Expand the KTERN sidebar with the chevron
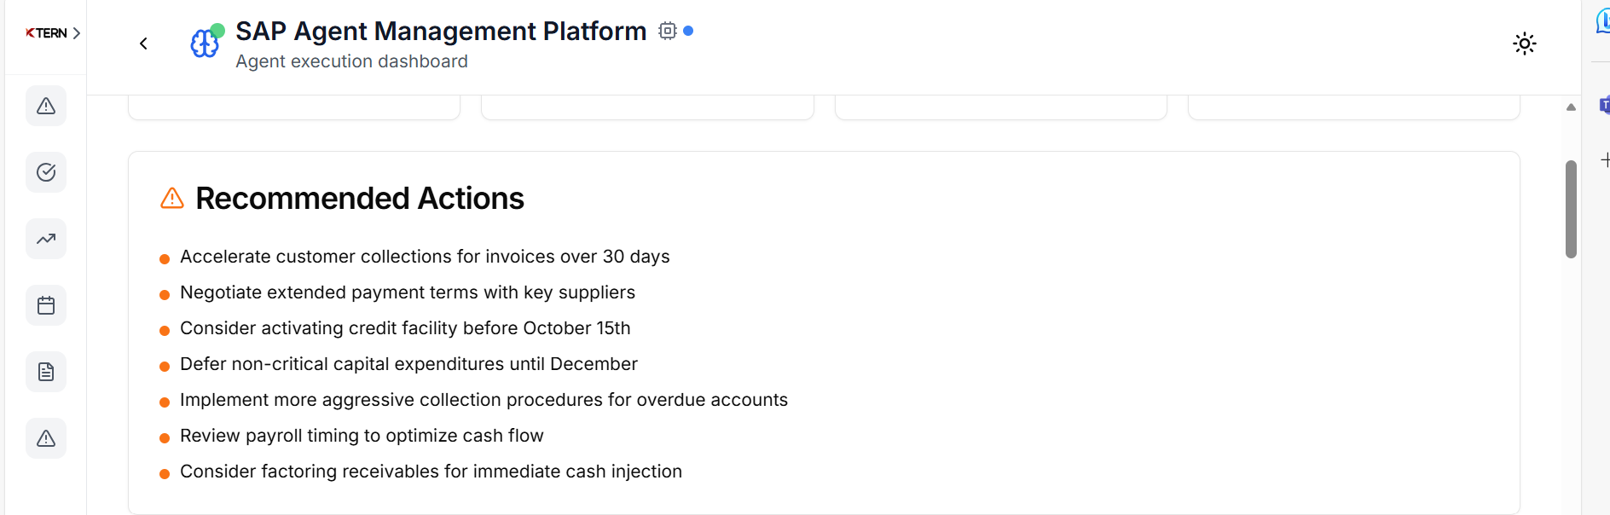Screen dimensions: 1610x515 (76, 33)
